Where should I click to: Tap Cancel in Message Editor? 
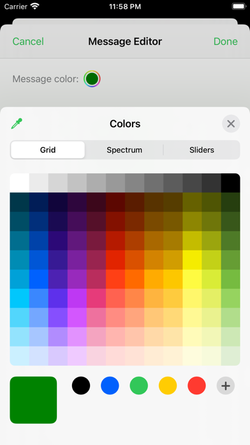point(28,42)
